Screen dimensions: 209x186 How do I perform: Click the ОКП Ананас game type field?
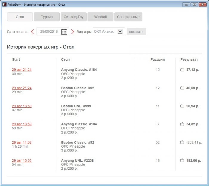pyautogui.click(x=109, y=31)
